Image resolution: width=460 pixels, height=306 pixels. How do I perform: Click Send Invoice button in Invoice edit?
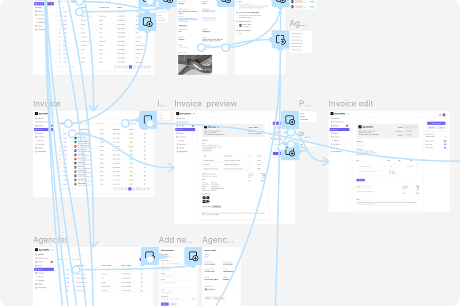[x=436, y=123]
